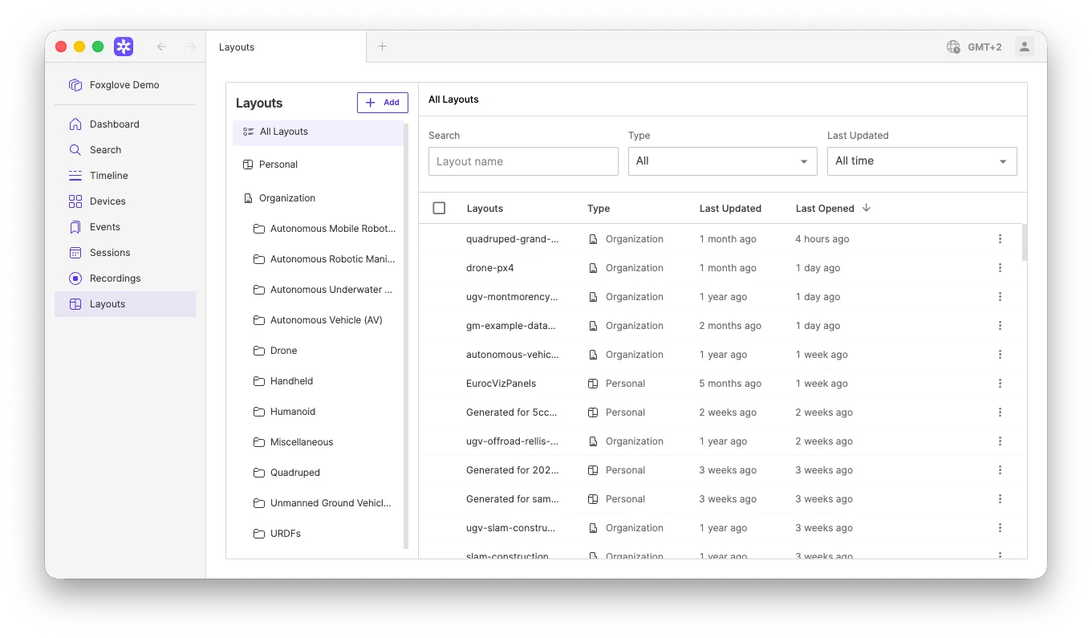Open Search in the sidebar
The width and height of the screenshot is (1092, 638).
point(125,150)
